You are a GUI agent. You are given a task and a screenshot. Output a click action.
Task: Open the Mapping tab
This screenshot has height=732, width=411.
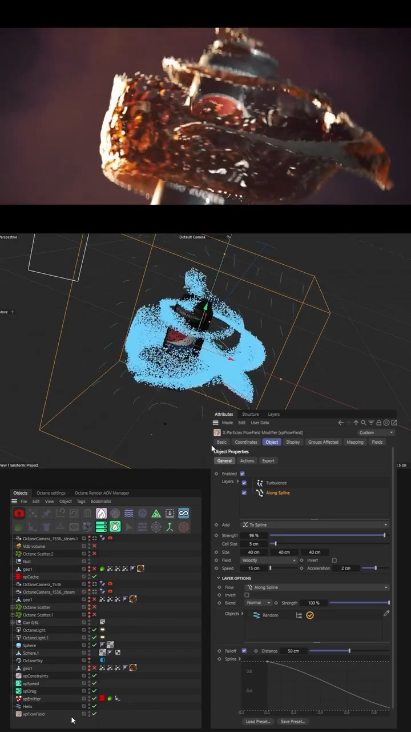[355, 442]
